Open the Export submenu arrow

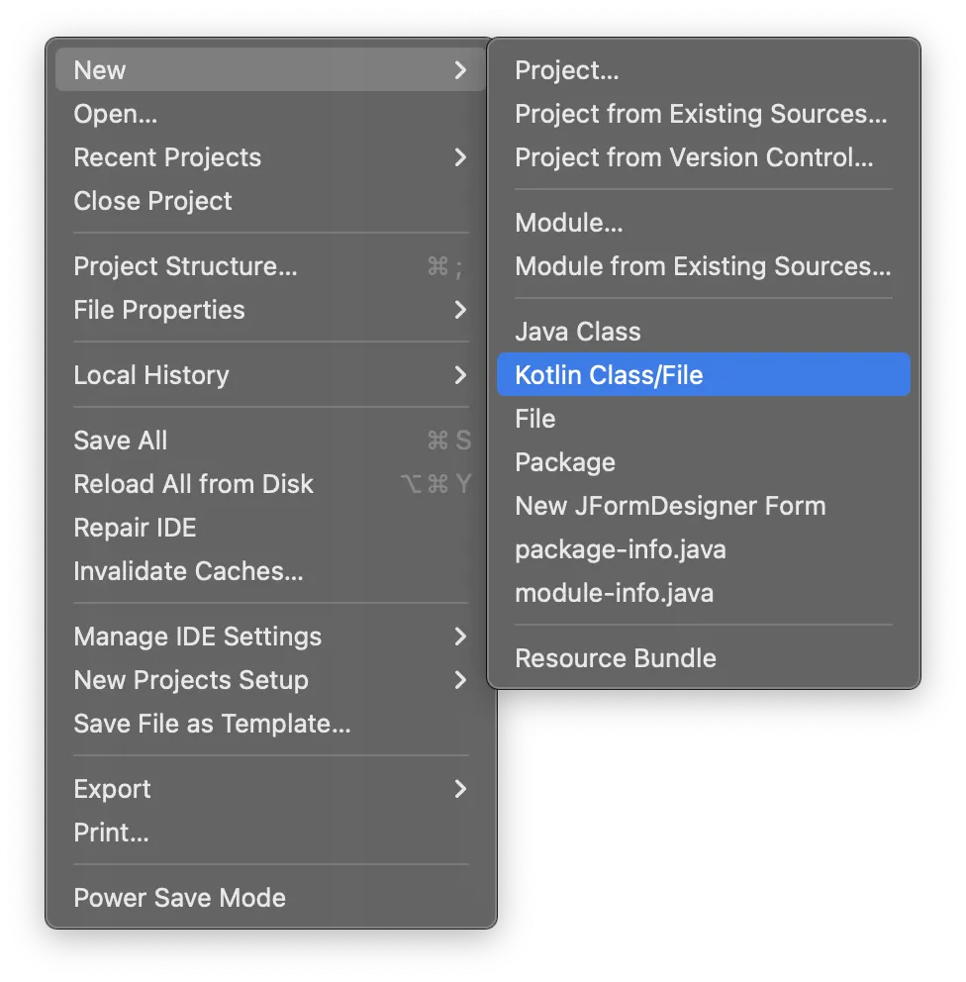(459, 789)
